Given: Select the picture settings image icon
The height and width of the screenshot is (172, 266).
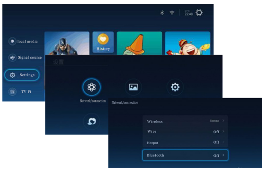Looking at the screenshot, I should click(x=133, y=87).
